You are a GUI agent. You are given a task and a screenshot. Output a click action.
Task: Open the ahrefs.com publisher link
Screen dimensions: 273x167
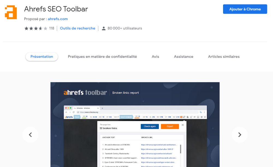pos(58,19)
